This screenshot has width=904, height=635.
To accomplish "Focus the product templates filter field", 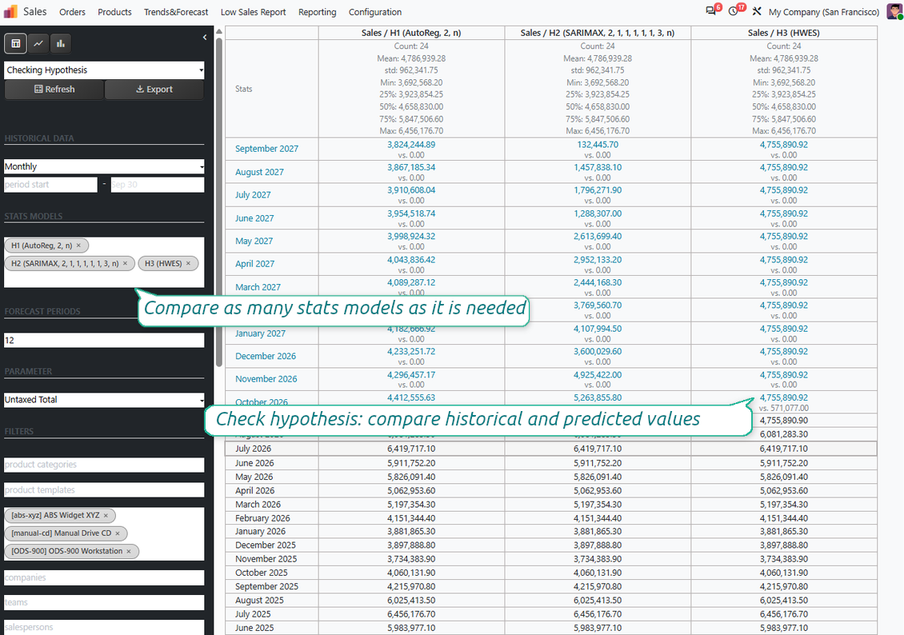I will tap(104, 489).
